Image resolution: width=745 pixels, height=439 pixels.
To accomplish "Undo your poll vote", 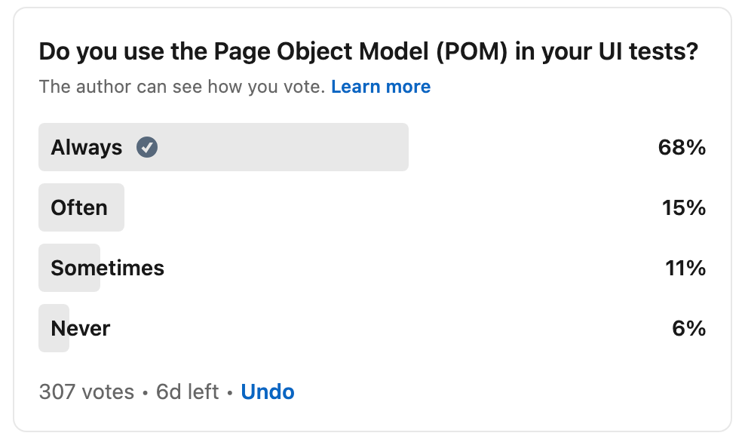I will tap(268, 392).
